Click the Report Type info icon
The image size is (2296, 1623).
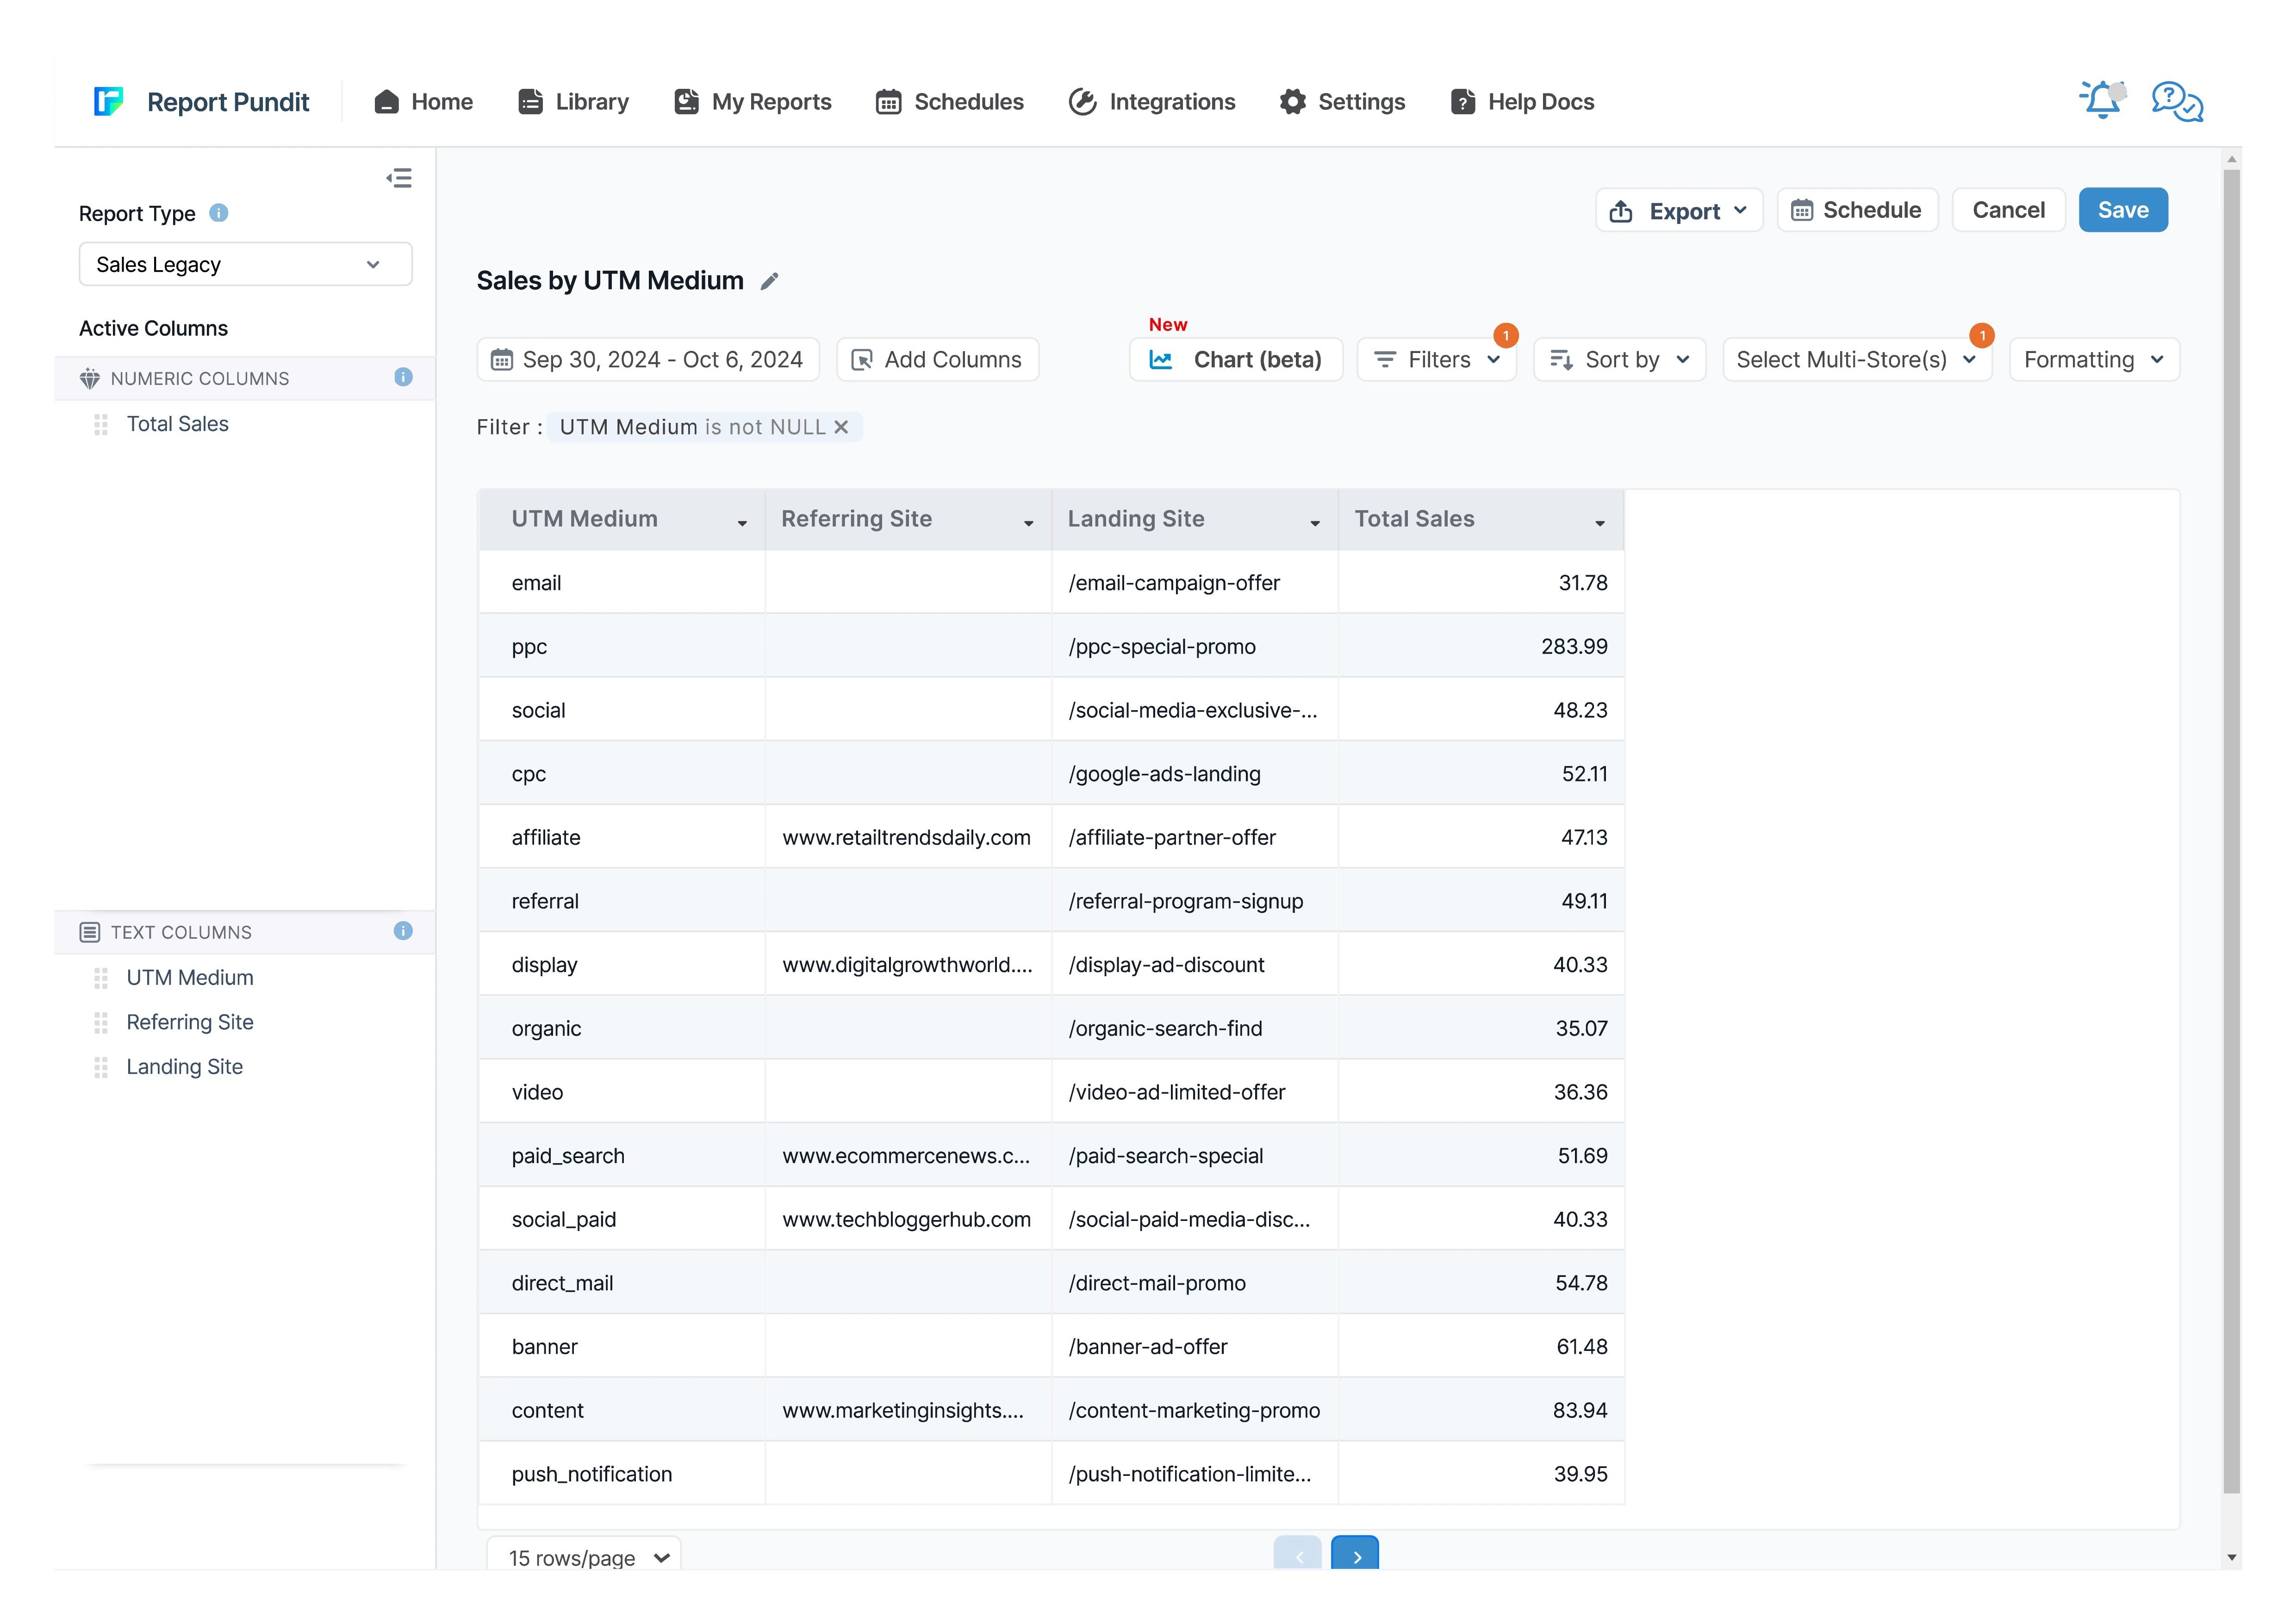pyautogui.click(x=219, y=213)
